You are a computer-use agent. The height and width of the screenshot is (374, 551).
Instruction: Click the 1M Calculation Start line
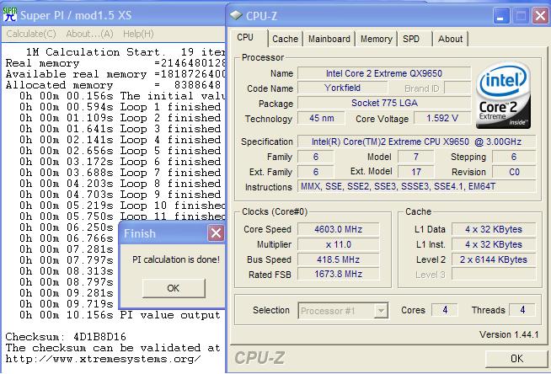(x=126, y=52)
